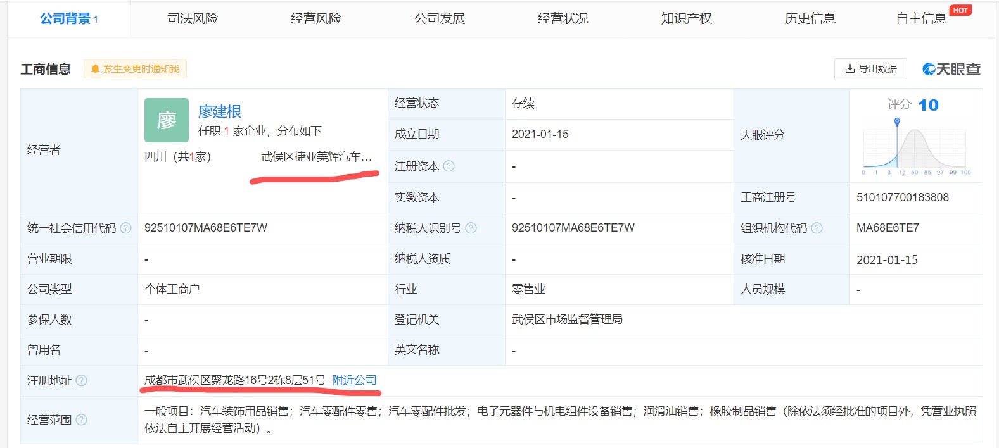Select the 组织机构代码 value MA68E6TE7
Image resolution: width=999 pixels, height=448 pixels.
coord(888,228)
